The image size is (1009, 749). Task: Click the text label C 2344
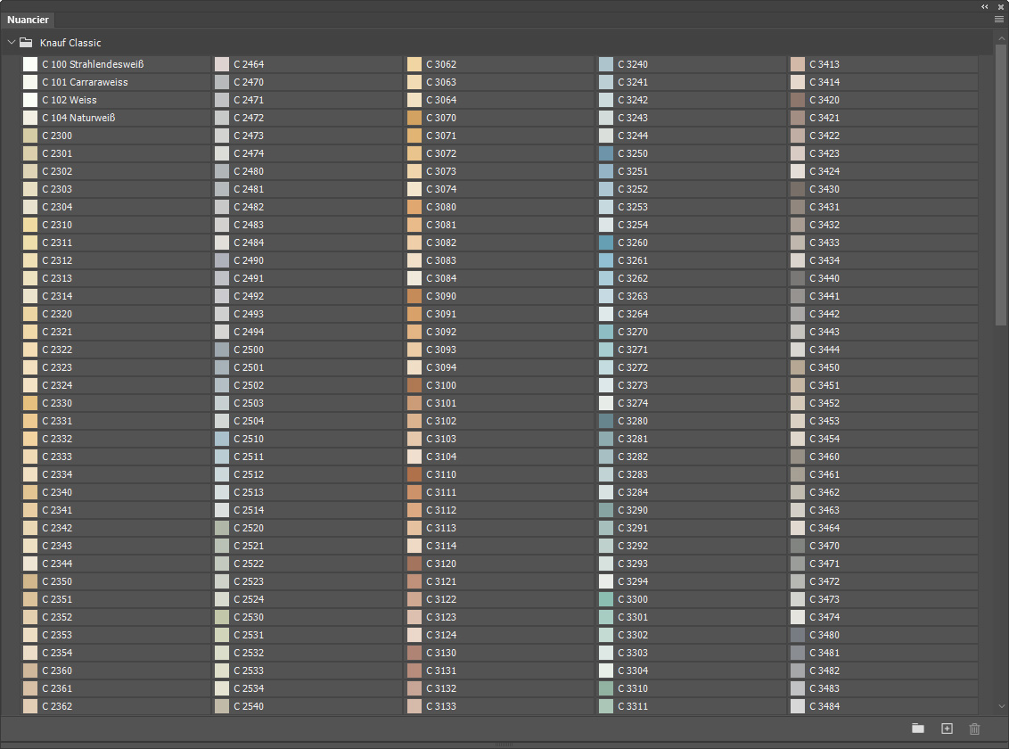pyautogui.click(x=57, y=564)
